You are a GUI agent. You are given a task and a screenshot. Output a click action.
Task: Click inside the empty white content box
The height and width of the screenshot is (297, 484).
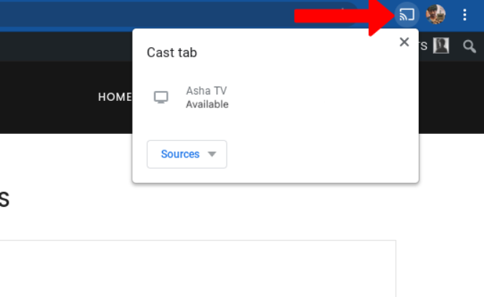point(198,268)
